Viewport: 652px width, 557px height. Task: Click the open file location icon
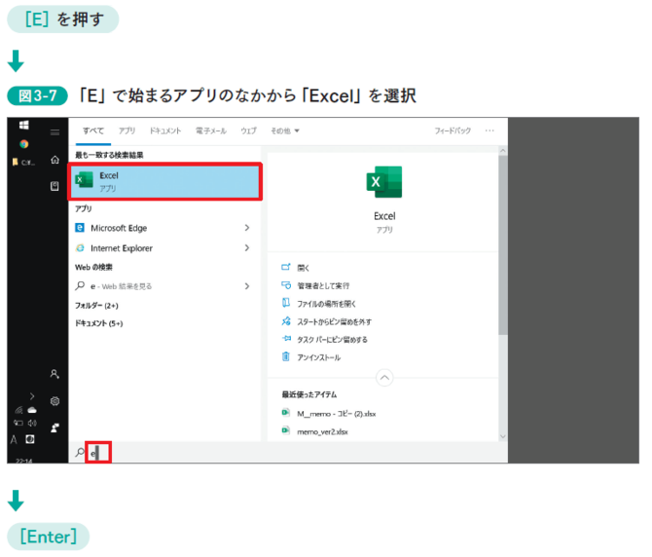tap(286, 303)
